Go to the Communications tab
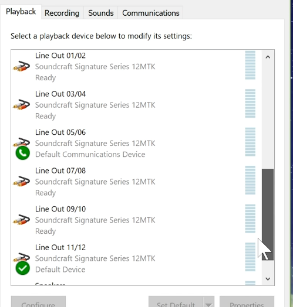Image resolution: width=293 pixels, height=307 pixels. [x=151, y=13]
